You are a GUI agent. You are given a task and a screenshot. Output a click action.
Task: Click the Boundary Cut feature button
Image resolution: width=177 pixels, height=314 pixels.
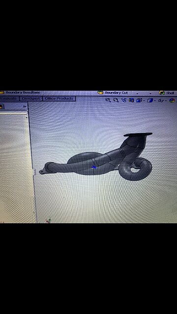[x=113, y=93]
